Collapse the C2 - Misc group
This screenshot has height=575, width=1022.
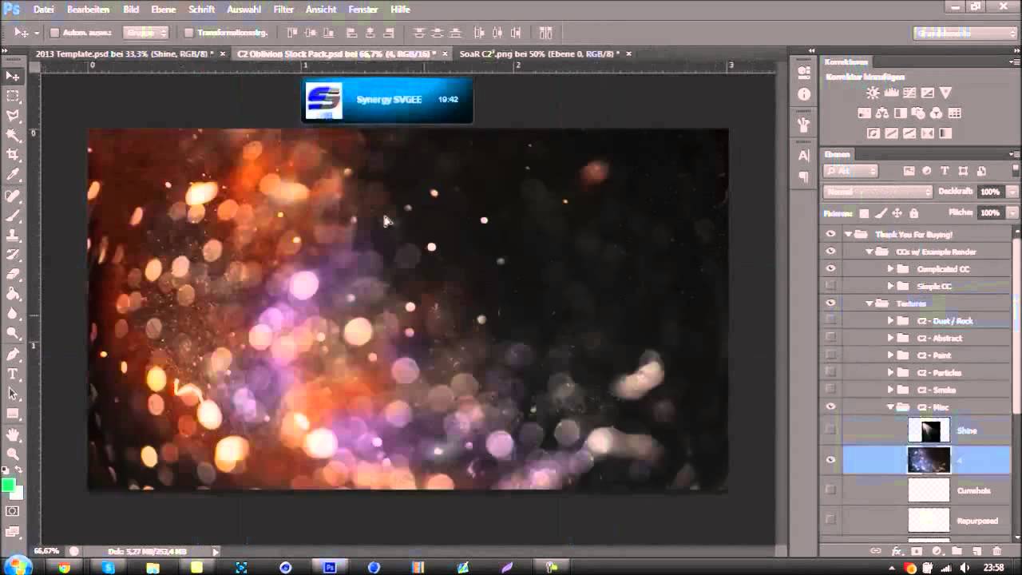(891, 406)
